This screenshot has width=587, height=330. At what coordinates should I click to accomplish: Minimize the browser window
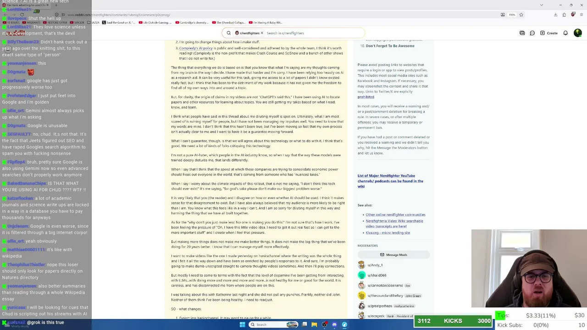coord(560,5)
